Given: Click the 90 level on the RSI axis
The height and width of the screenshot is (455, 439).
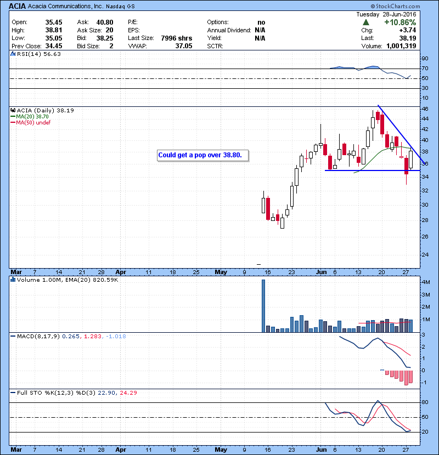Looking at the screenshot, I should (425, 58).
